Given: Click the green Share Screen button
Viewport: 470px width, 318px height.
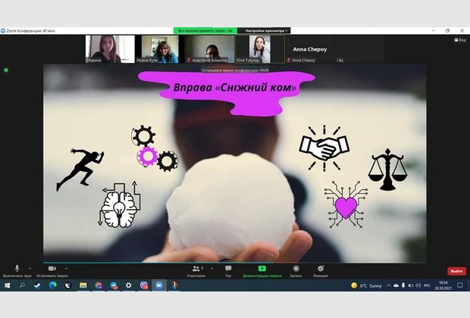Looking at the screenshot, I should (262, 270).
